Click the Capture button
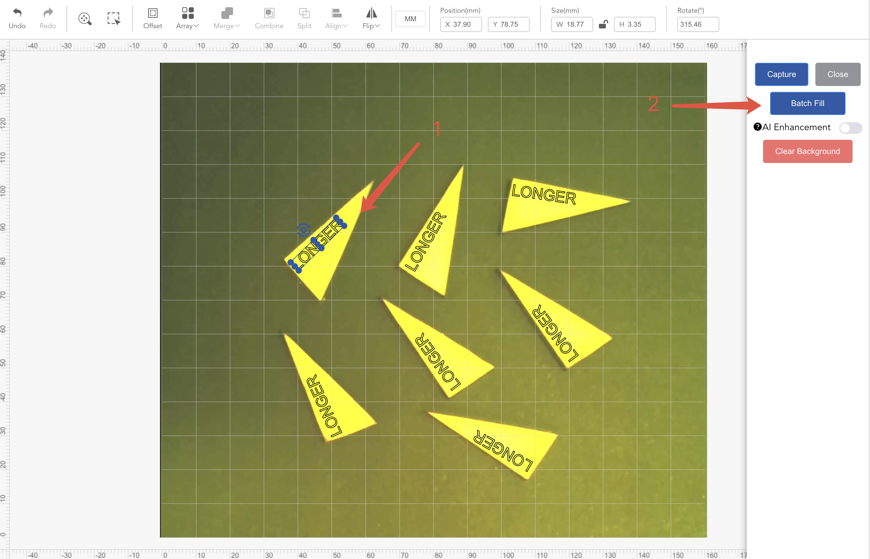 (781, 74)
